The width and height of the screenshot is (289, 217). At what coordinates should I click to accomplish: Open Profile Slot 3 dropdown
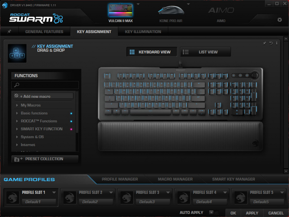tap(168, 192)
